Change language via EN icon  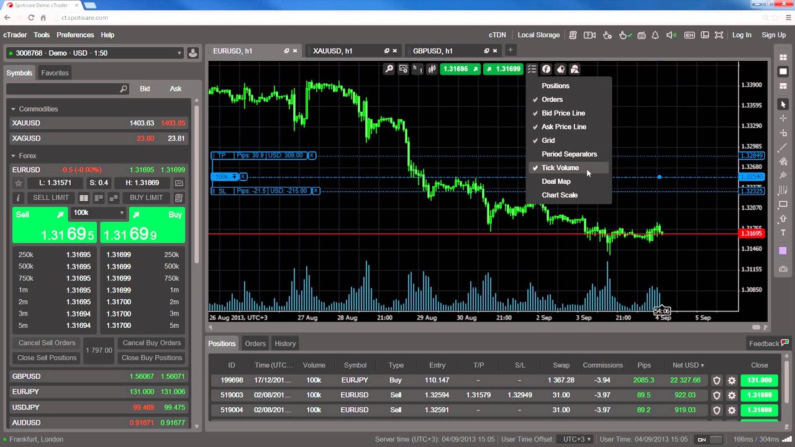pyautogui.click(x=689, y=35)
